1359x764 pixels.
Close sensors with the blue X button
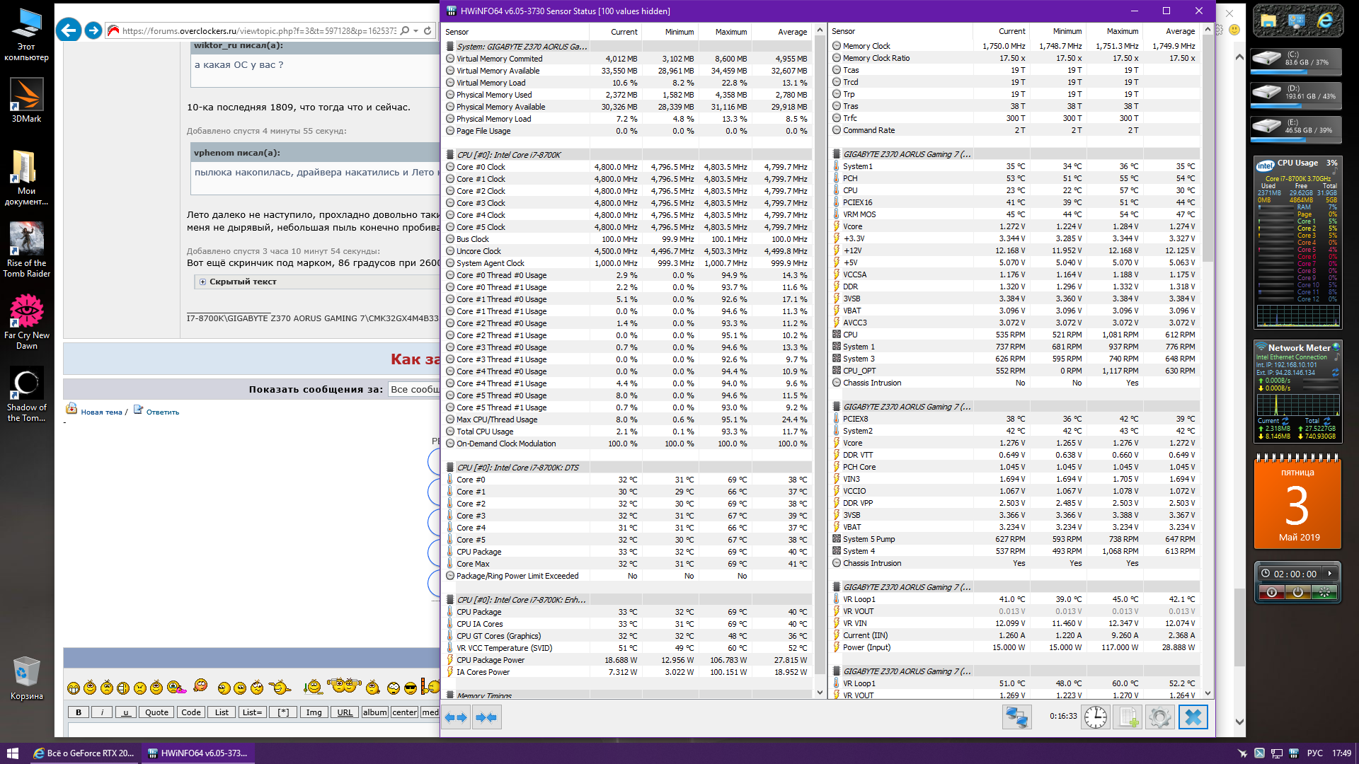(1193, 717)
